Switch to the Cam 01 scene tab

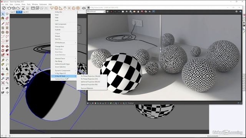[x=13, y=12]
